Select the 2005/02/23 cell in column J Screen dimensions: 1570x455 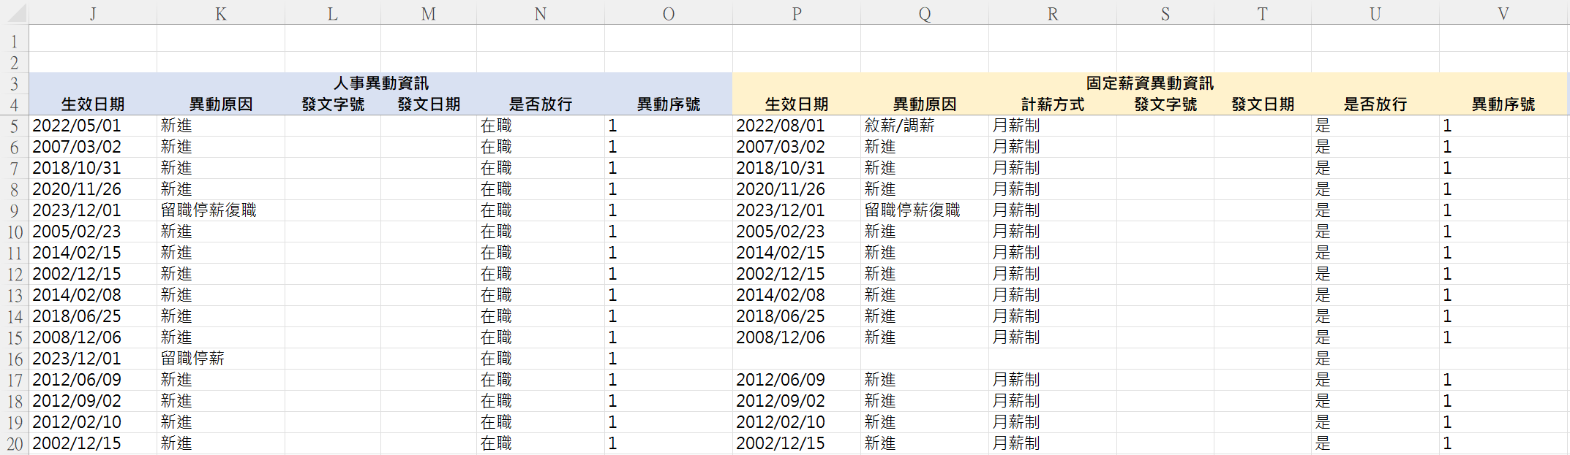pyautogui.click(x=93, y=232)
